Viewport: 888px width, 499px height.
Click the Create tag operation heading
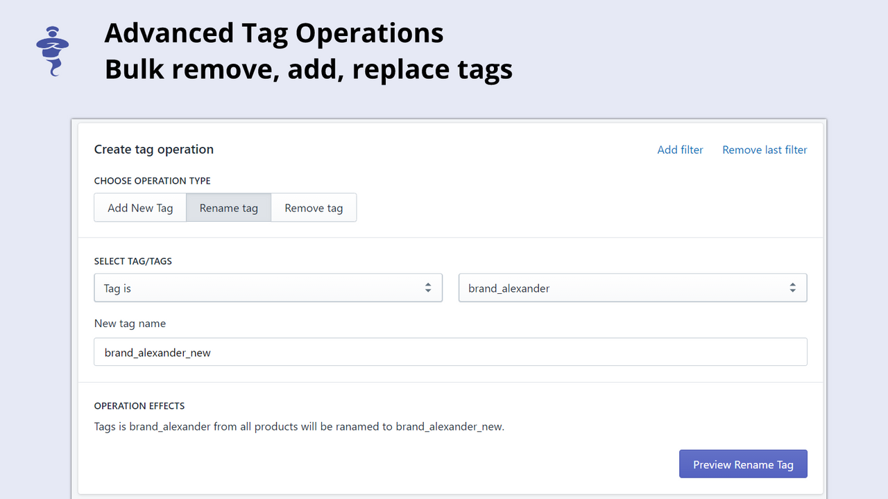[153, 149]
